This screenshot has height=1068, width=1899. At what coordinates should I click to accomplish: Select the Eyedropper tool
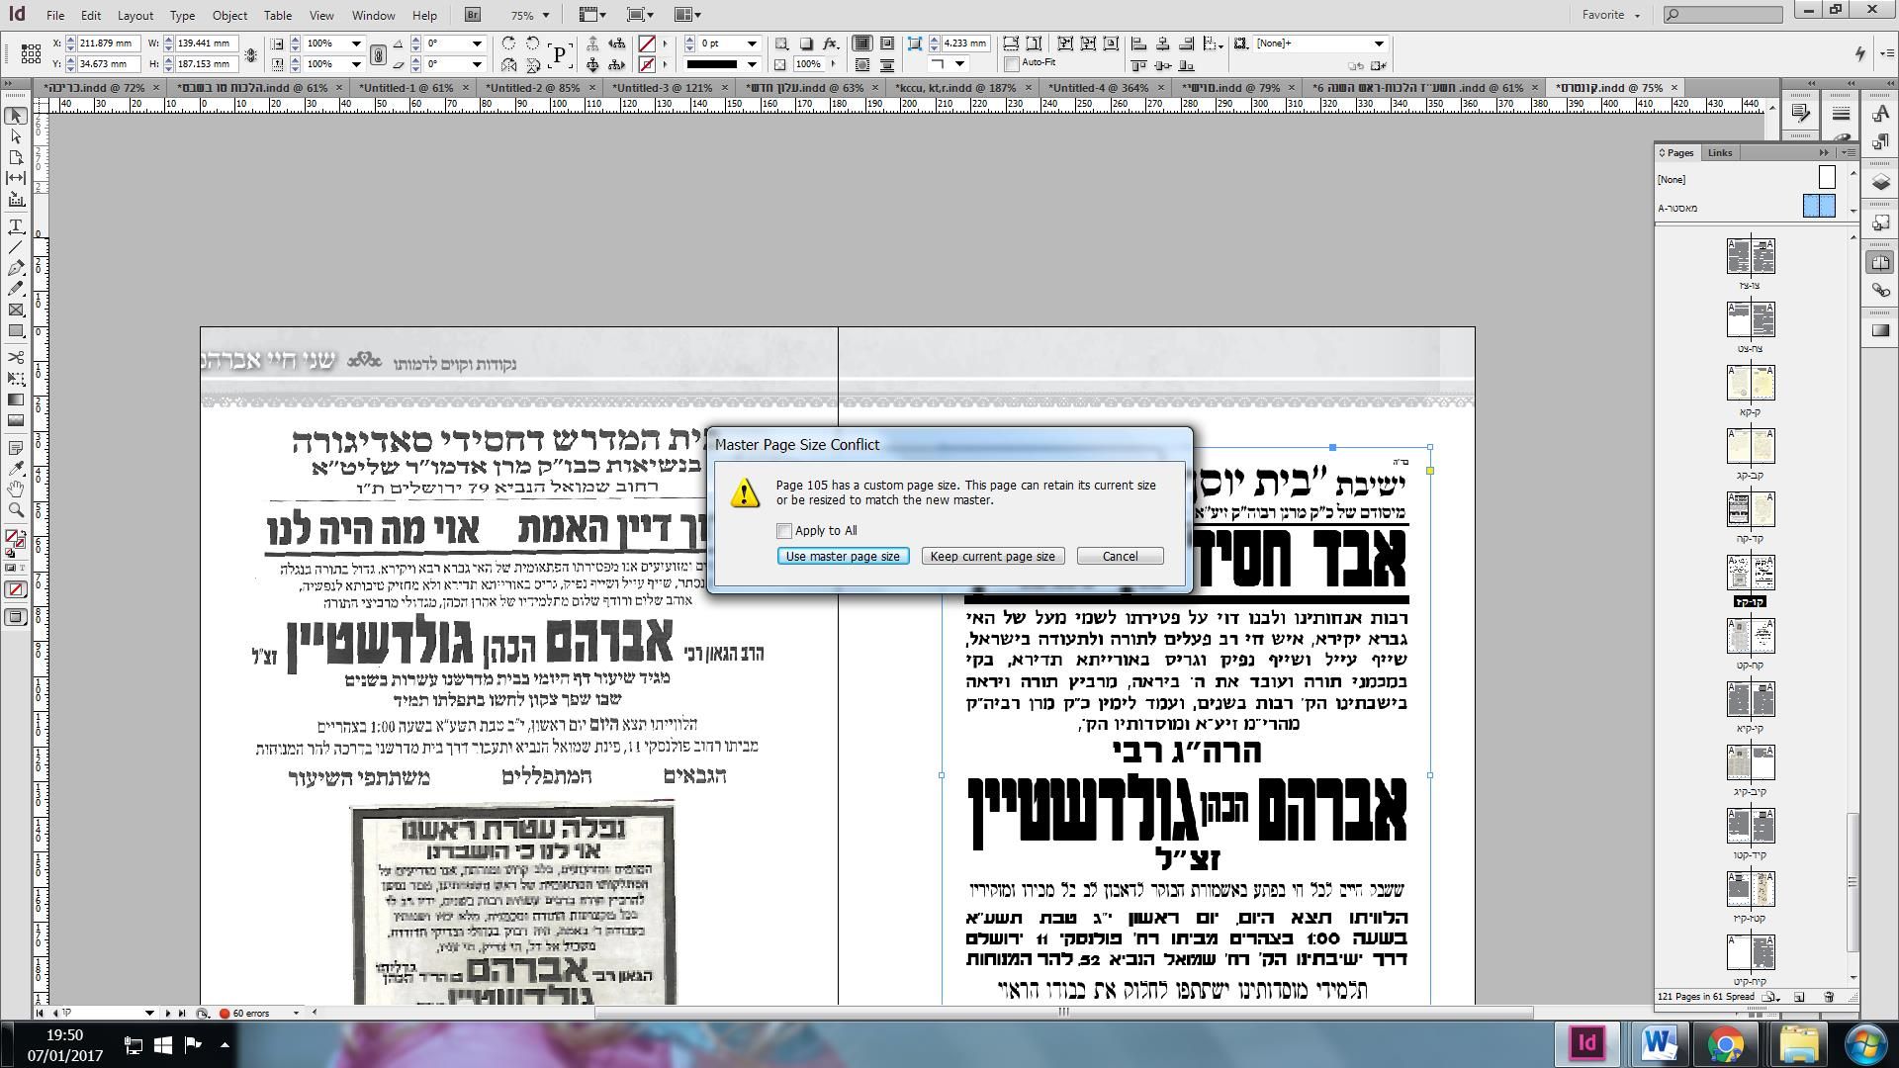16,468
